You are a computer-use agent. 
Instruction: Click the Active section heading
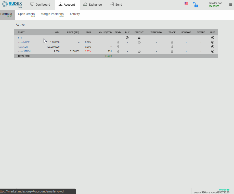point(20,25)
